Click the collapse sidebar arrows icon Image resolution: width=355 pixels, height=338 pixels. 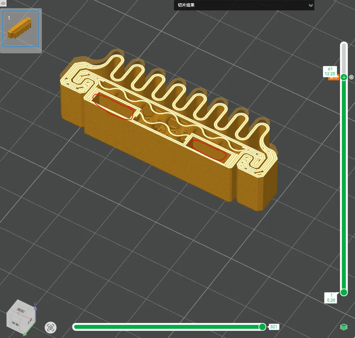point(3,3)
